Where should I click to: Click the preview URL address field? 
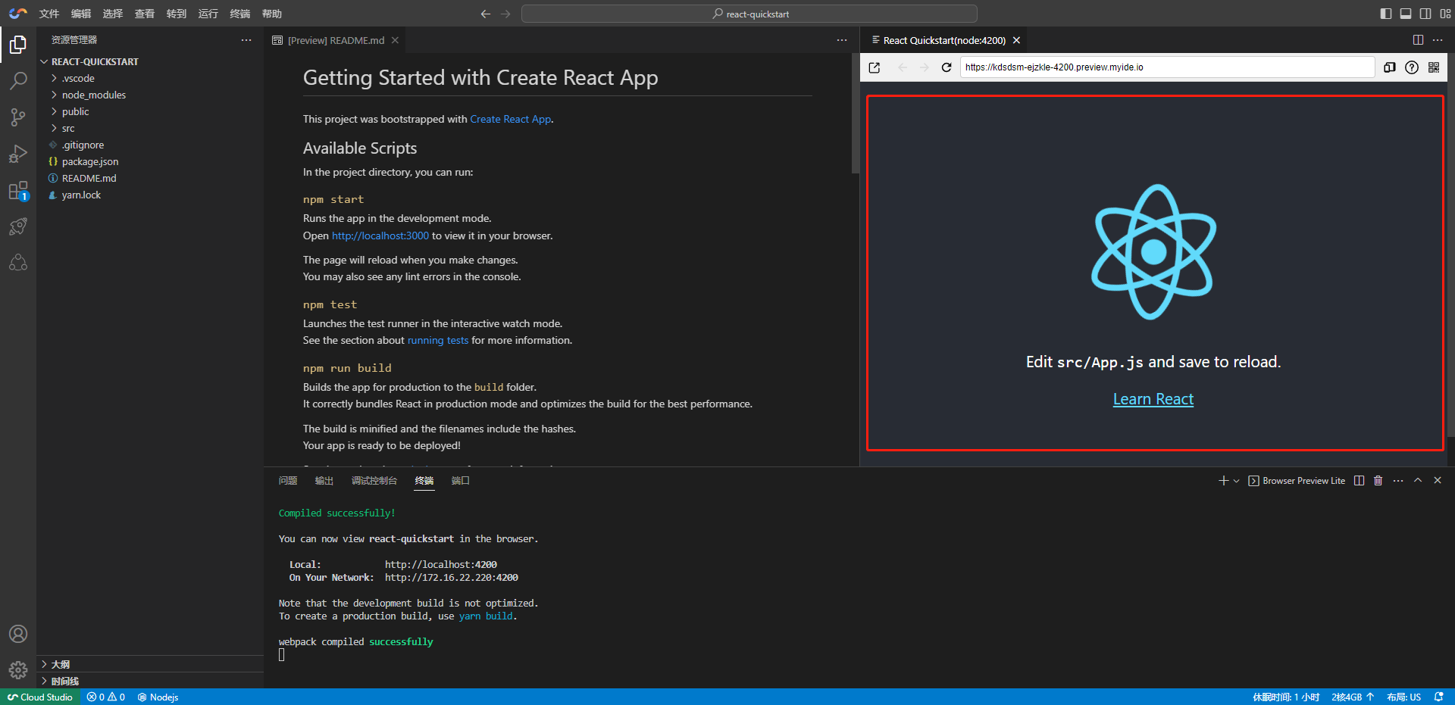coord(1167,67)
